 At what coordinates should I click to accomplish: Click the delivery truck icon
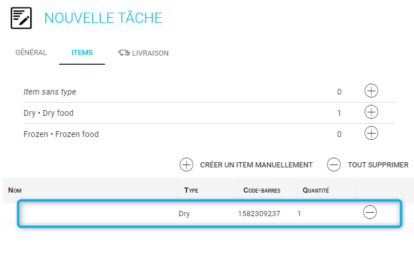coord(123,53)
